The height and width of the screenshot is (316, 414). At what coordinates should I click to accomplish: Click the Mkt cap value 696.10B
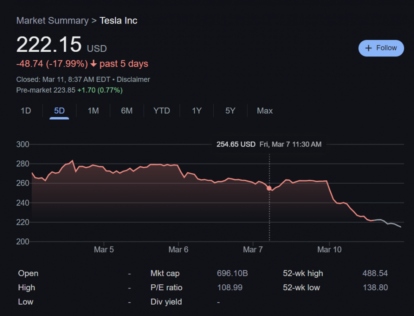click(x=232, y=273)
